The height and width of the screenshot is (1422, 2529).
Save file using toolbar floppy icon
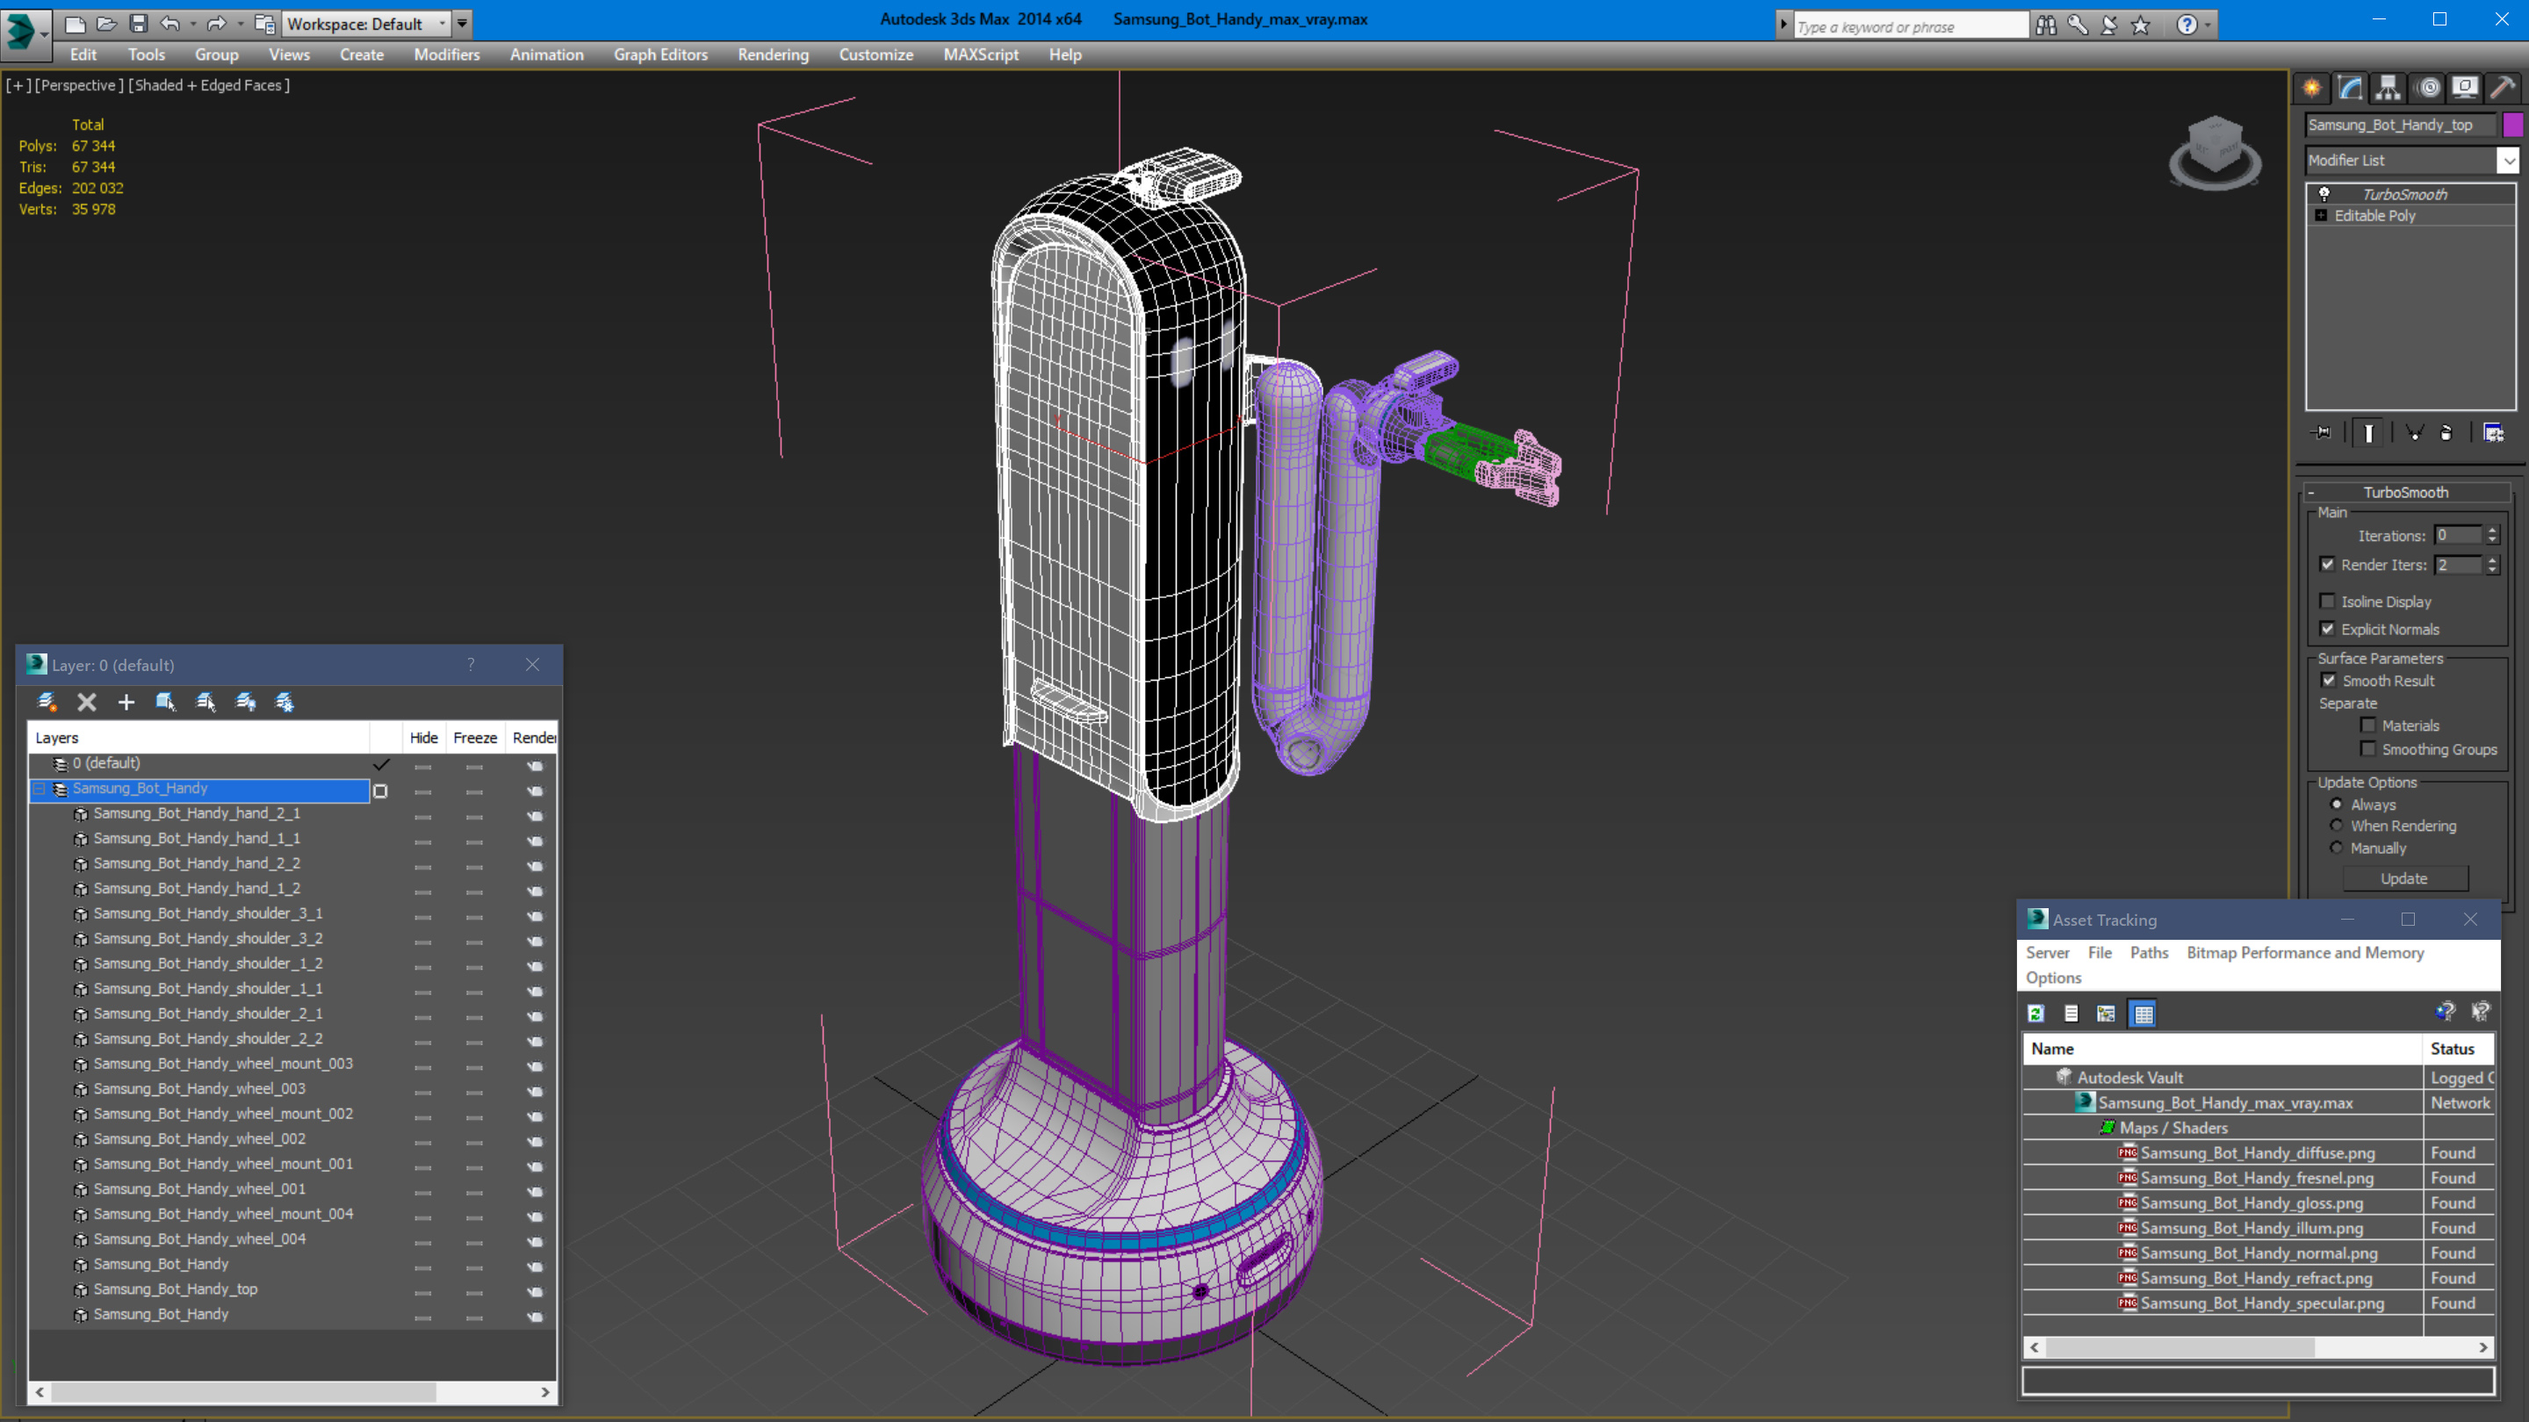coord(139,24)
